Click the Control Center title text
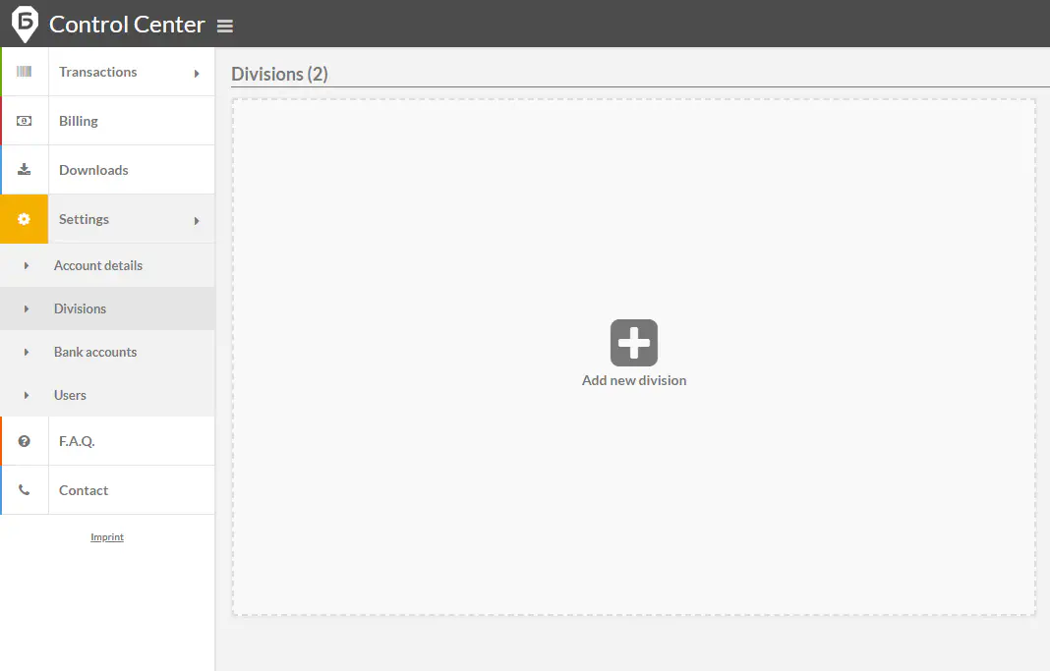1050x671 pixels. 127,25
